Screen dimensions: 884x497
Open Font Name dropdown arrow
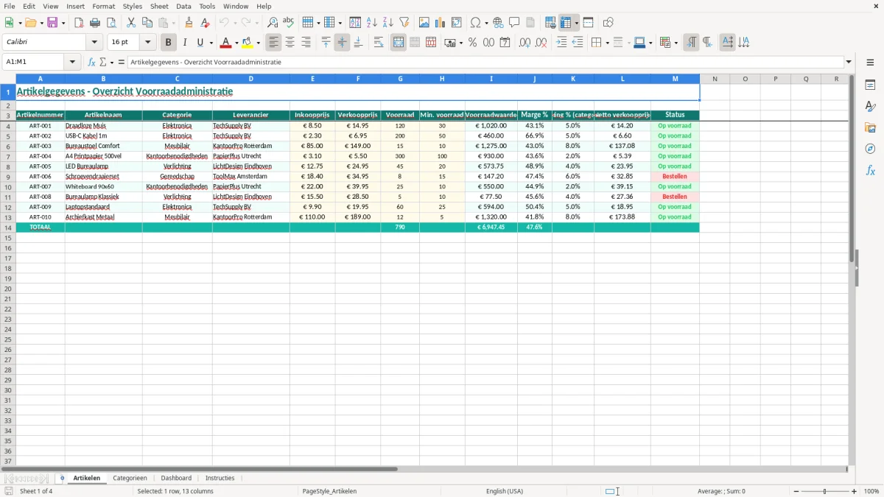pyautogui.click(x=94, y=43)
